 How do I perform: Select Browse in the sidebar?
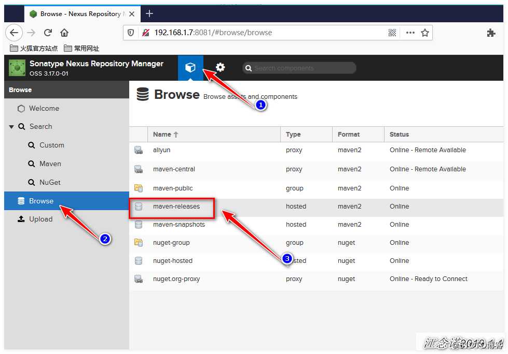click(x=66, y=201)
